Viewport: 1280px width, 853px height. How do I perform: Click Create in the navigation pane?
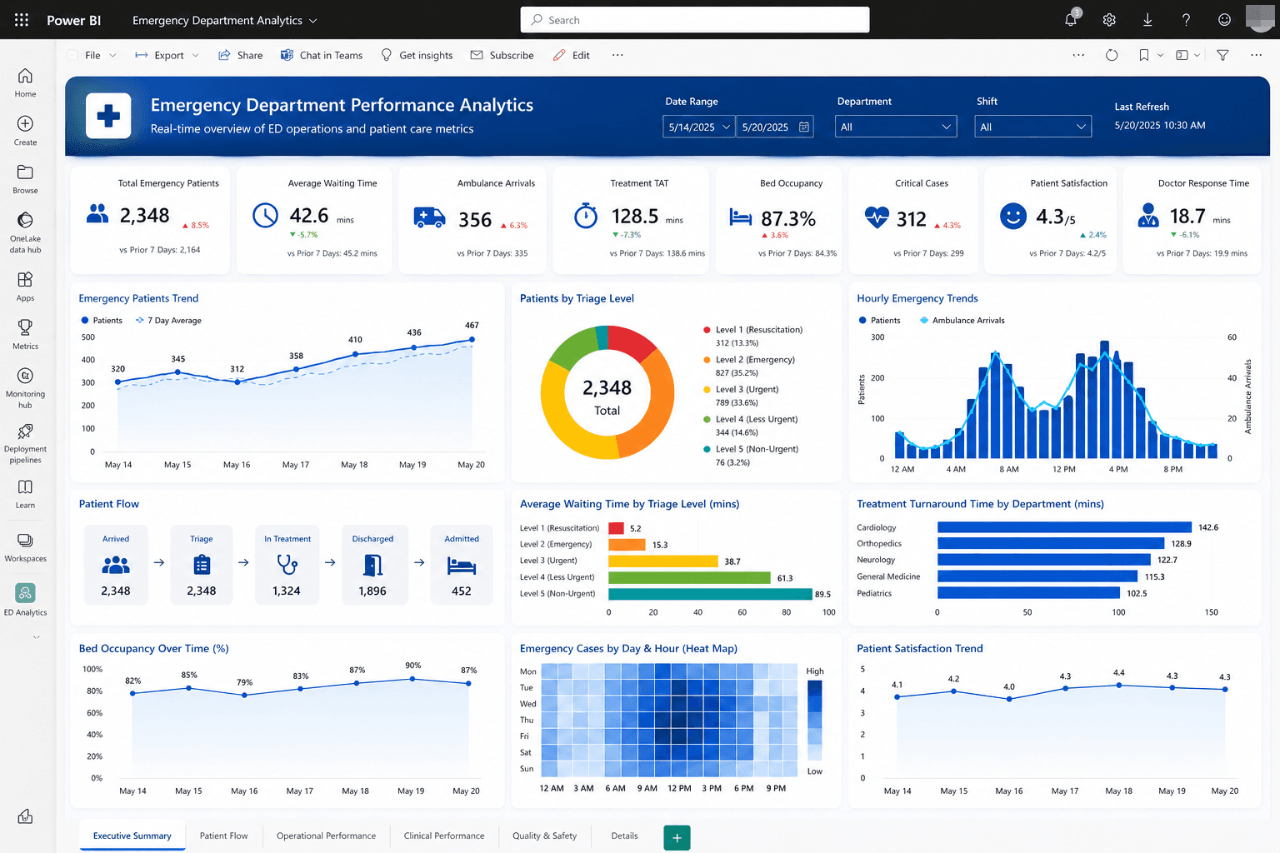[25, 131]
